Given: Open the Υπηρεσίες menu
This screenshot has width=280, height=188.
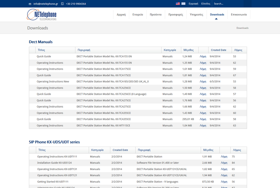Looking at the screenshot, I should [x=197, y=15].
